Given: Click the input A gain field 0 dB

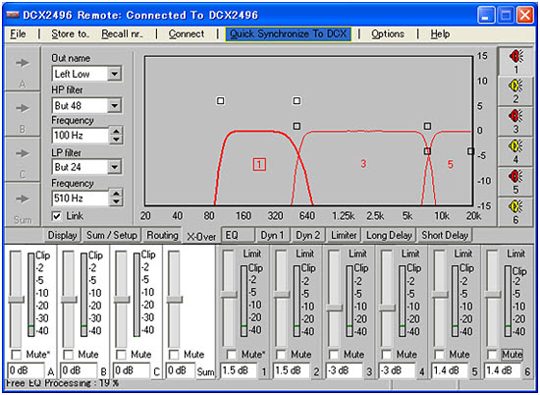Looking at the screenshot, I should tap(26, 370).
